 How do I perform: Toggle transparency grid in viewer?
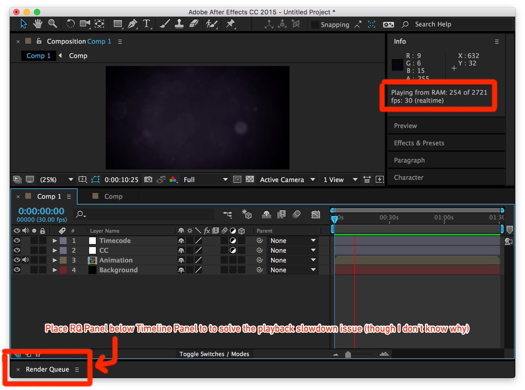click(x=250, y=179)
